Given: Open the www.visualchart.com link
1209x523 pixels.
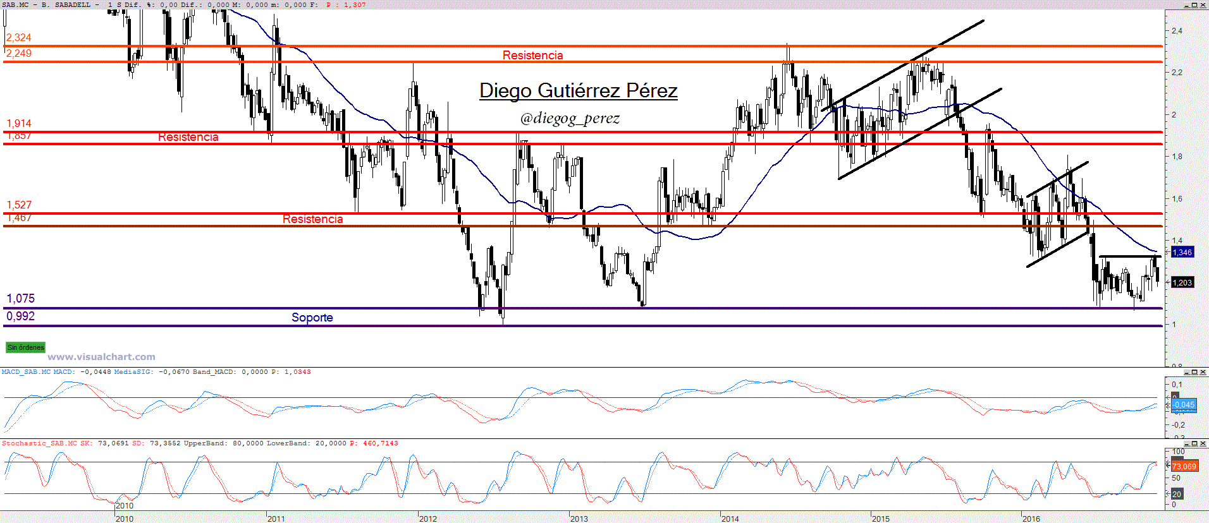Looking at the screenshot, I should pos(101,357).
